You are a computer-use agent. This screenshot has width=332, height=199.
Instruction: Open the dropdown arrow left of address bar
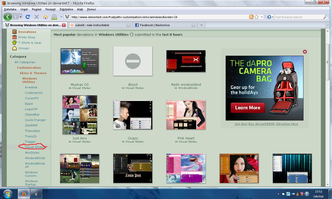click(x=61, y=17)
